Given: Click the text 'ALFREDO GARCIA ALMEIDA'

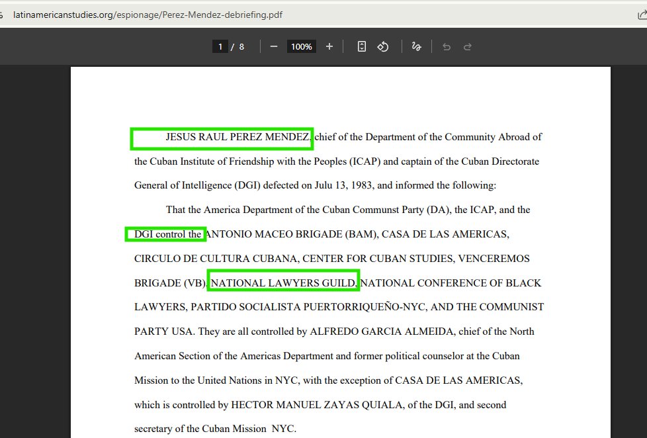Looking at the screenshot, I should pos(381,331).
